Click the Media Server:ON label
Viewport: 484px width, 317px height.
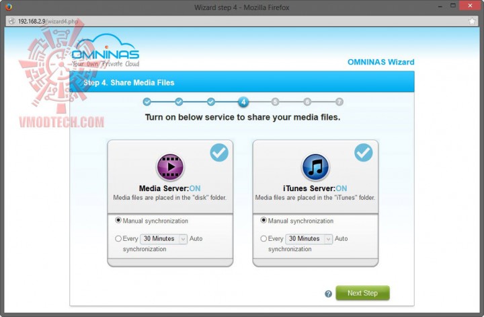(x=170, y=188)
